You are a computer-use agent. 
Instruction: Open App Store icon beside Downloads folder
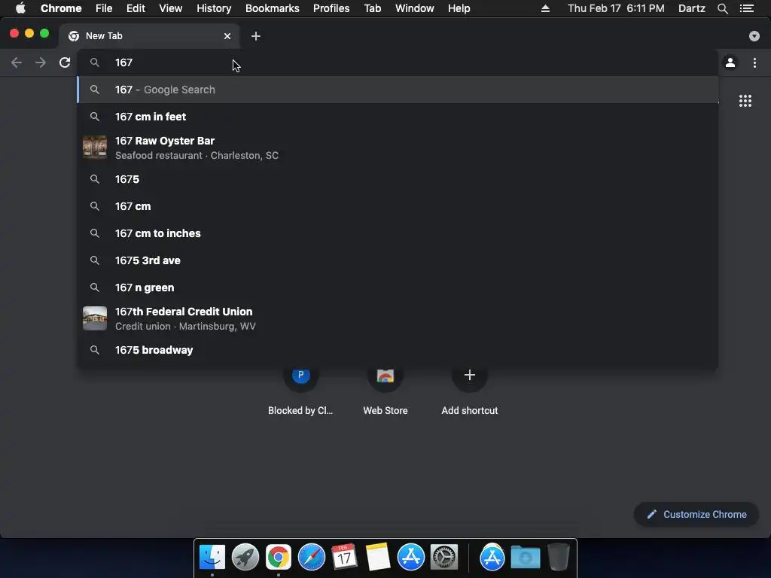pos(492,557)
